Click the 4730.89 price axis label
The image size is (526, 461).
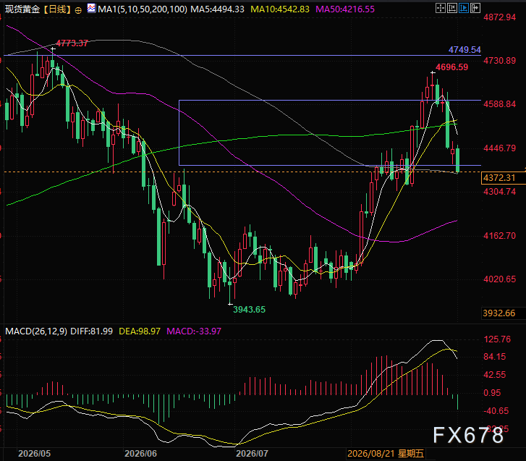499,61
